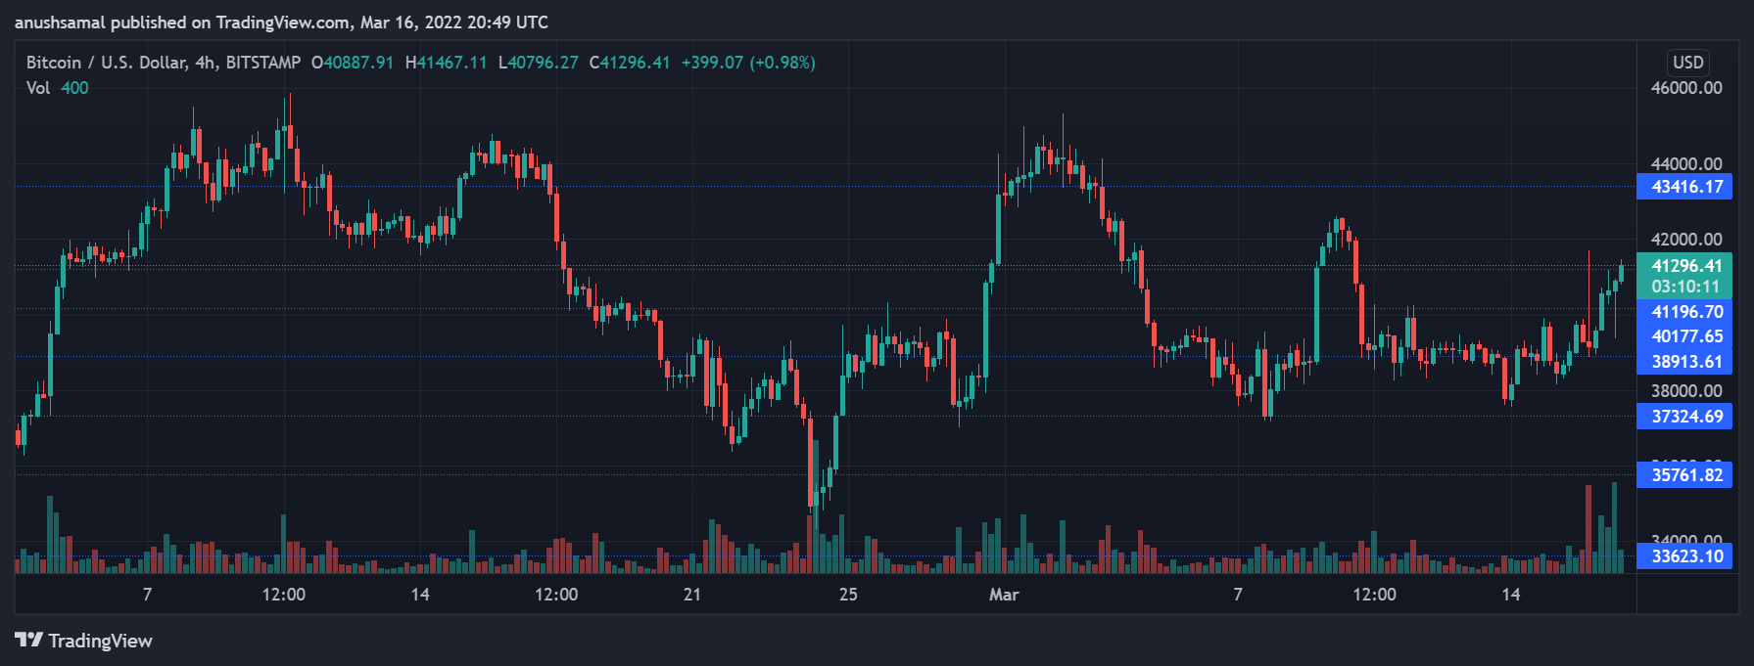Screen dimensions: 1754x666
Task: Select the 41196.70 price line label
Action: [x=1685, y=312]
